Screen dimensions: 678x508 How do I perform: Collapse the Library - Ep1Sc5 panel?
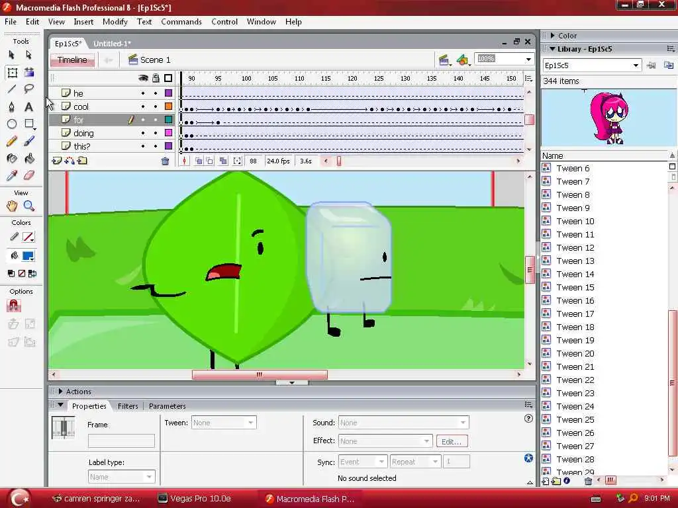[552, 49]
